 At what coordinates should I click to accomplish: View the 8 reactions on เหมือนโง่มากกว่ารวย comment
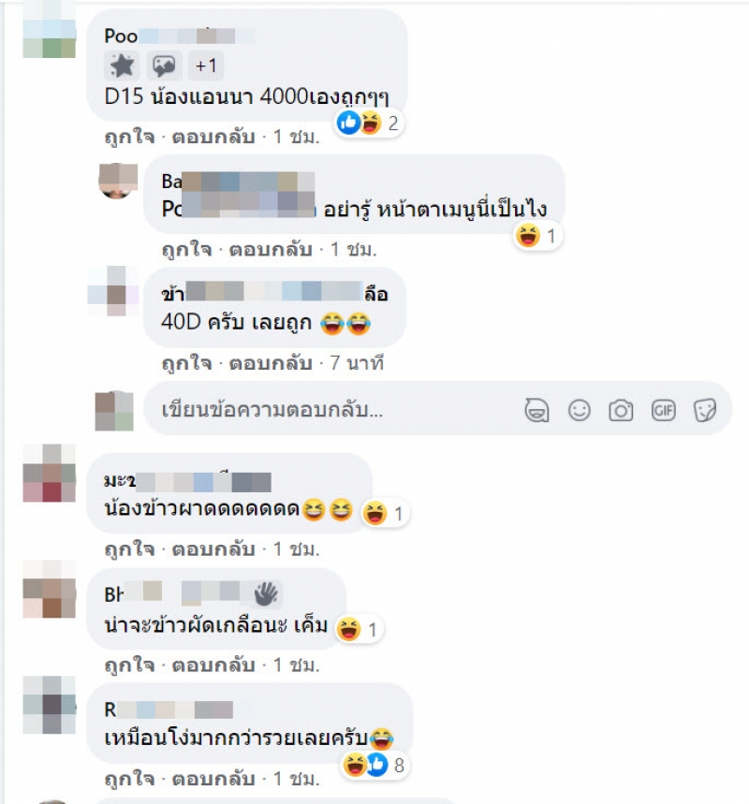tap(375, 765)
